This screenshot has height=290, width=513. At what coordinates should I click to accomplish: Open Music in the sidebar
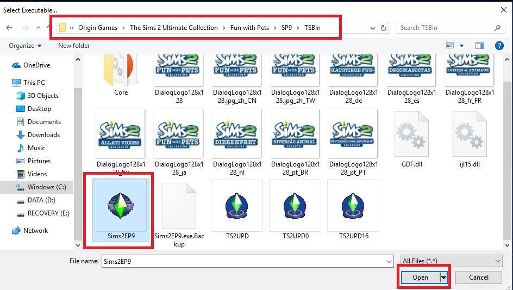[x=31, y=148]
